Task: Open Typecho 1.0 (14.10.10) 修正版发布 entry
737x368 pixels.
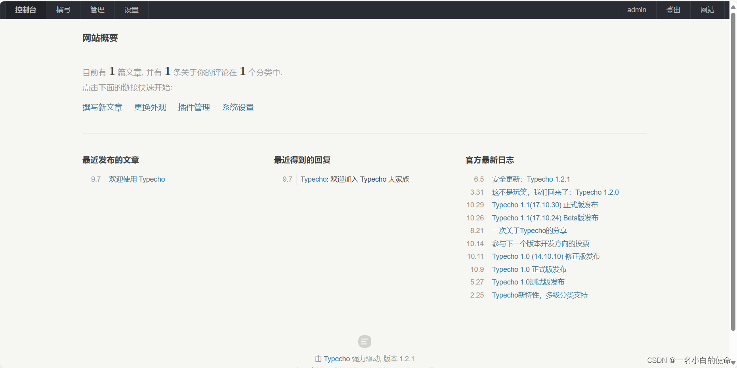Action: click(546, 256)
